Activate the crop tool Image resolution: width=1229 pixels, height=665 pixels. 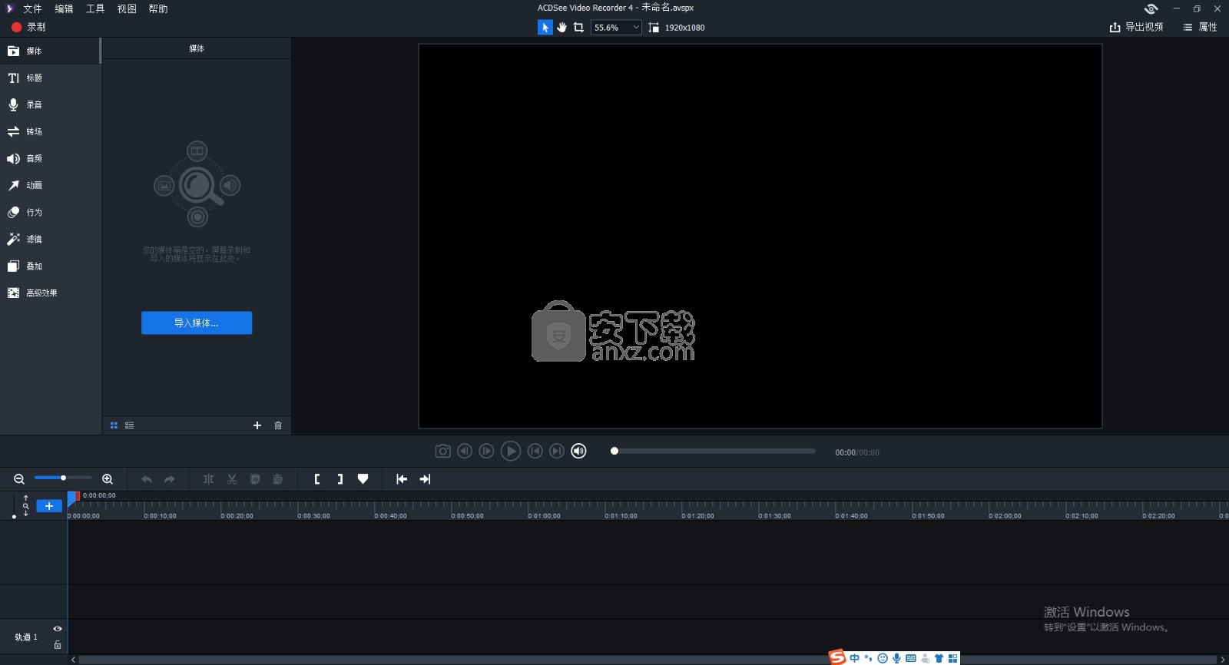578,27
